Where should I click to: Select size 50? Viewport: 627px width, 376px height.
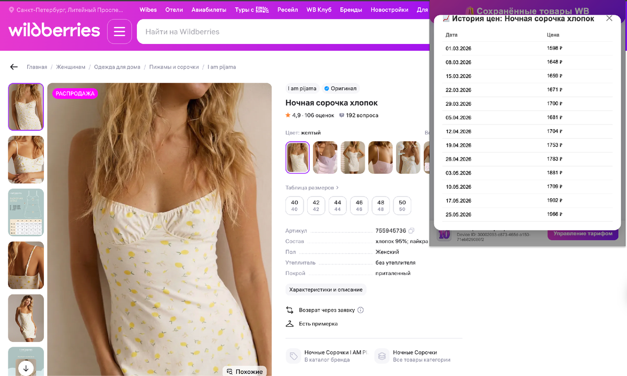(402, 206)
